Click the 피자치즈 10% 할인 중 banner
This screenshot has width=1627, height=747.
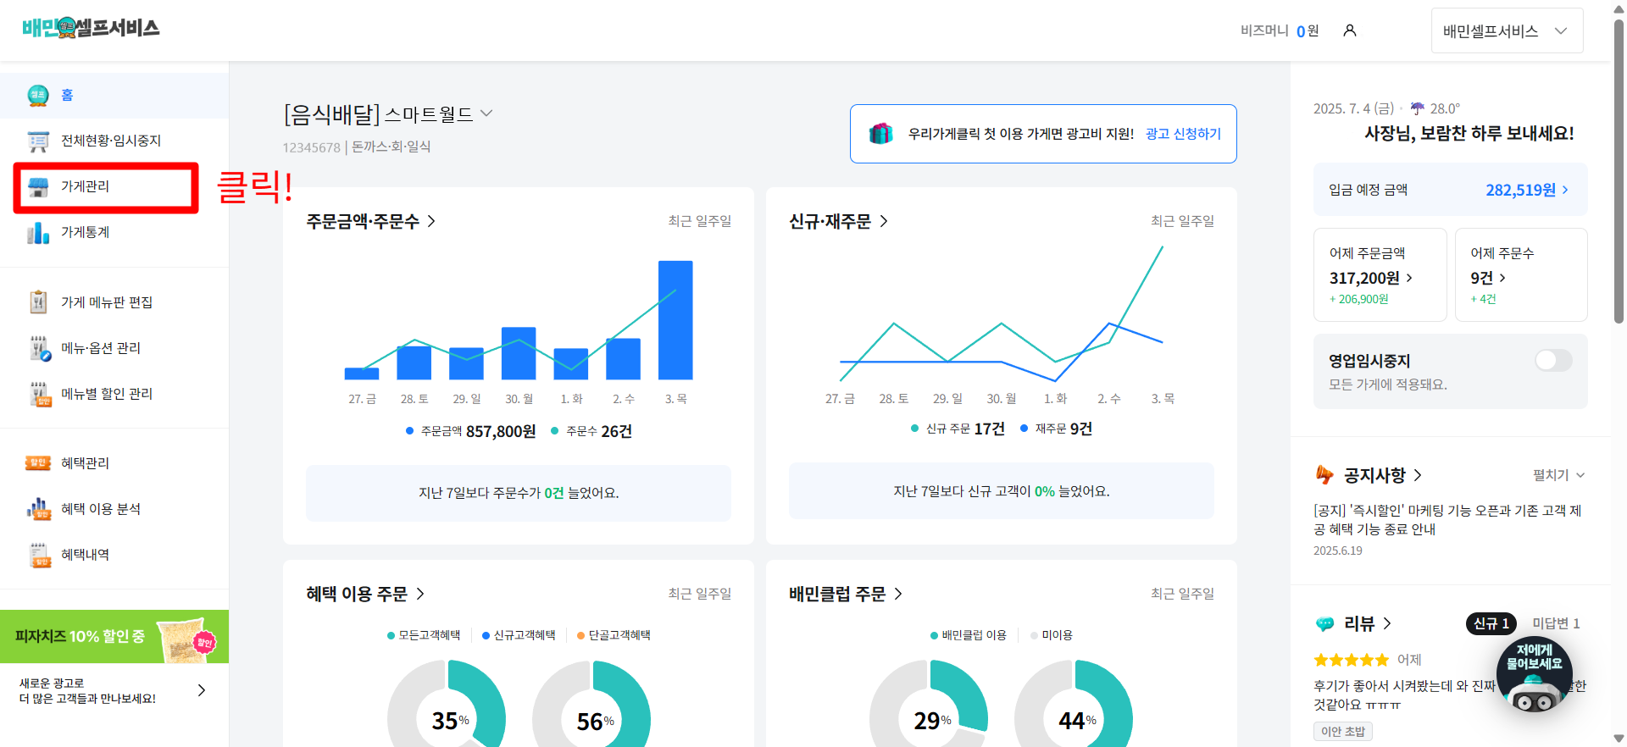click(x=114, y=636)
